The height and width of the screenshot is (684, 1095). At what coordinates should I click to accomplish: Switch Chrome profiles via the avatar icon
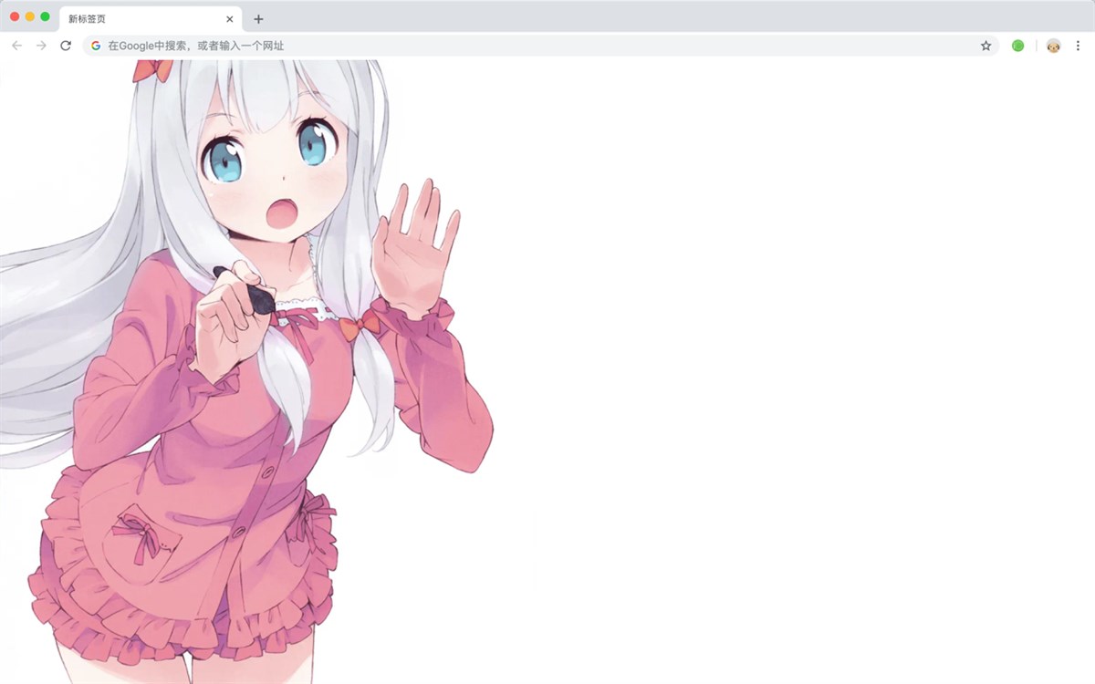point(1052,45)
